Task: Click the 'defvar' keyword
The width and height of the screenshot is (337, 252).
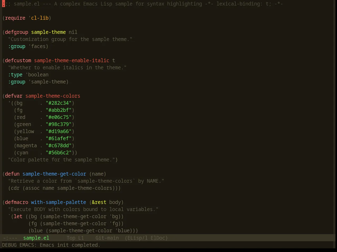Action: click(x=14, y=96)
